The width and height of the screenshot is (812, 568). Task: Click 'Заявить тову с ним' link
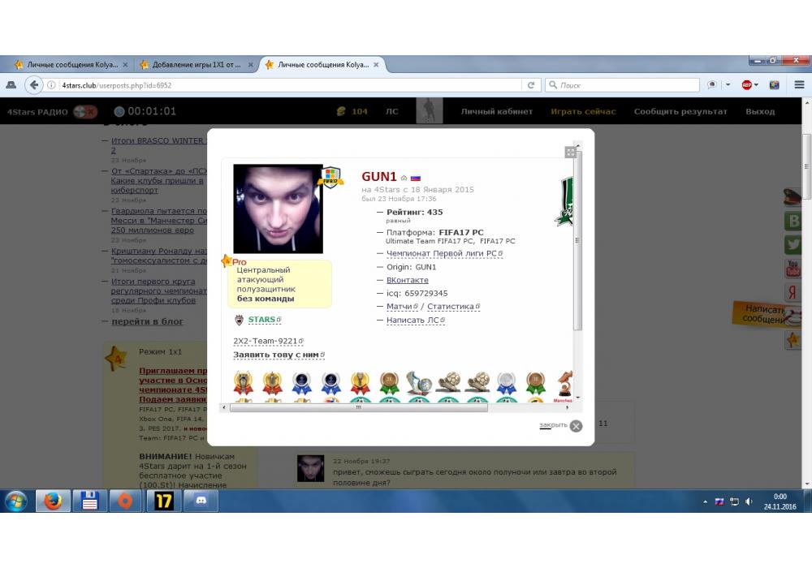(276, 355)
